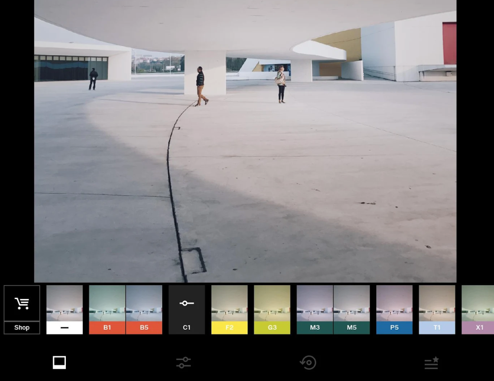Apply the M5 filter preset
Screen dimensions: 494x381
(x=352, y=309)
